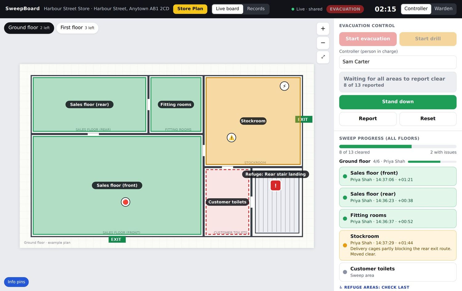The width and height of the screenshot is (462, 291).
Task: Click the all-floors sweep progress bar
Action: (398, 146)
